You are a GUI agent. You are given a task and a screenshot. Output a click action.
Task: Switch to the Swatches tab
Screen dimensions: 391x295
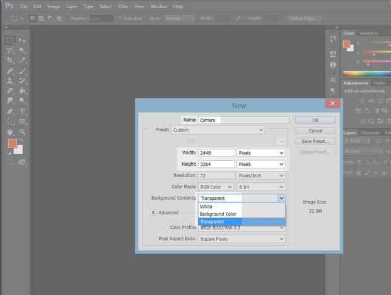pyautogui.click(x=369, y=33)
